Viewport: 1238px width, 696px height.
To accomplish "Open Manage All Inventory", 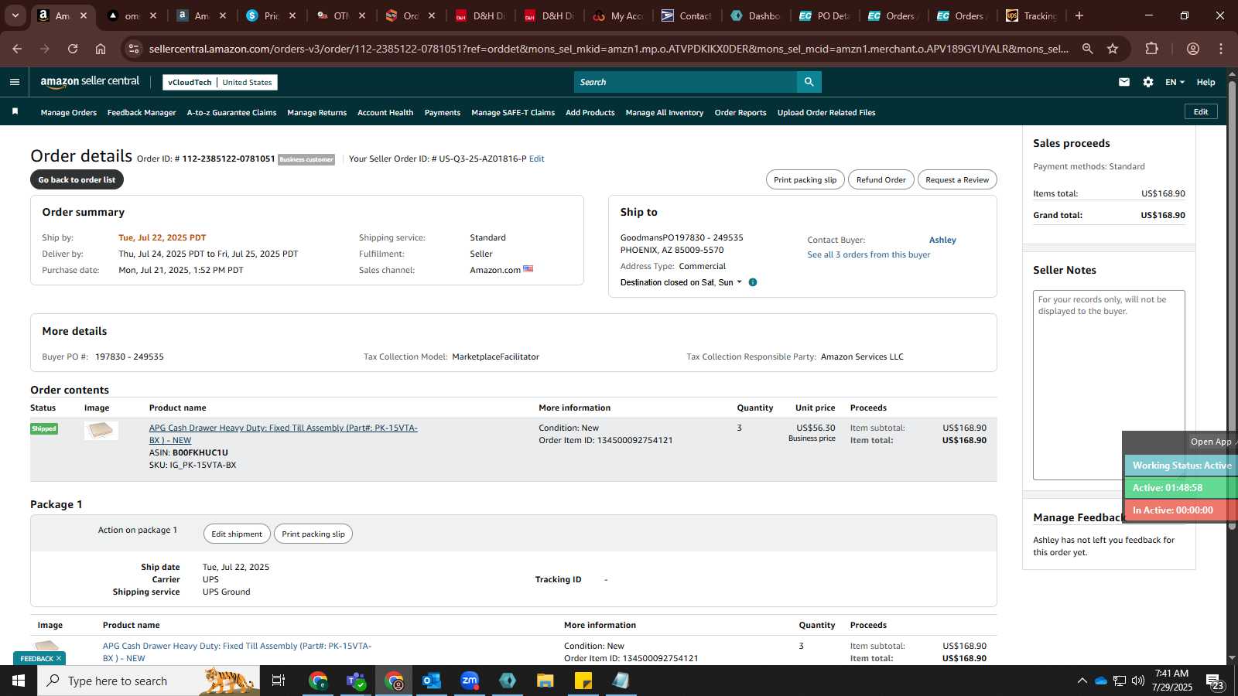I will [665, 113].
